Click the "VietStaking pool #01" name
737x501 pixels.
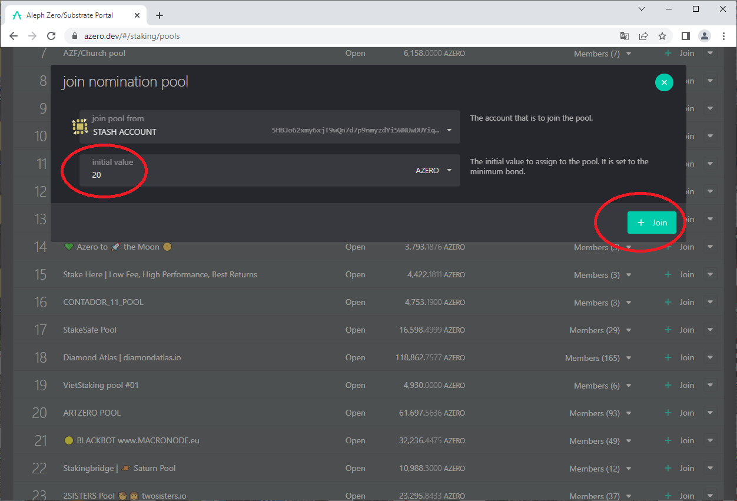(101, 385)
